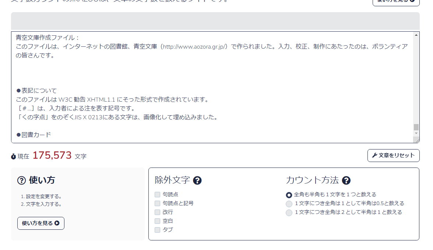The width and height of the screenshot is (433, 250).
Task: Click the wrench icon on 文章をリセット button
Action: [x=374, y=155]
